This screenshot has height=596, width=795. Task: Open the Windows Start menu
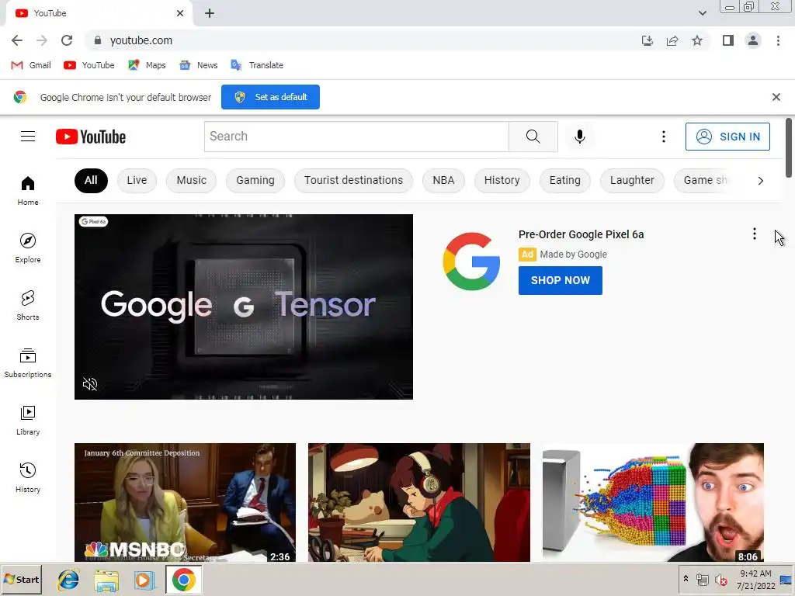pos(22,580)
